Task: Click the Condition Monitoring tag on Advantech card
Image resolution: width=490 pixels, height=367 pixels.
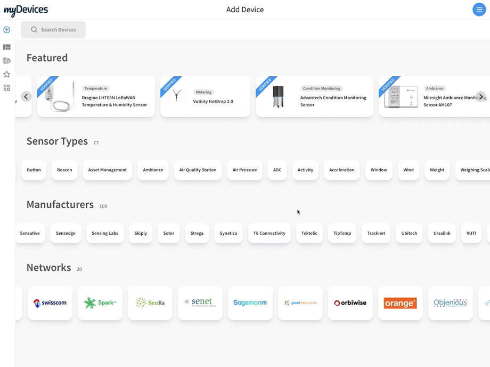Action: (322, 88)
